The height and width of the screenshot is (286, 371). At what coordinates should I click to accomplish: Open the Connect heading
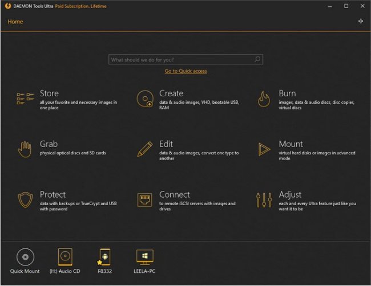pos(175,194)
